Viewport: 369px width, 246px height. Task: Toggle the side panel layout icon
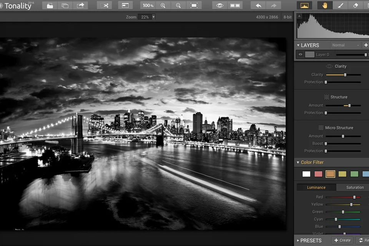point(125,5)
